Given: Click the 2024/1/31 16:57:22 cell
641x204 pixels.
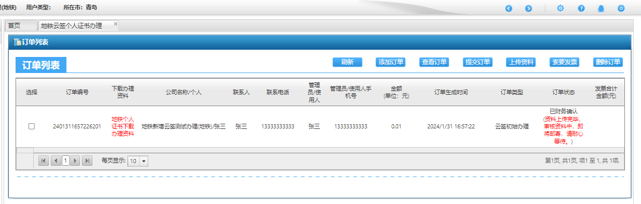Looking at the screenshot, I should coord(451,126).
